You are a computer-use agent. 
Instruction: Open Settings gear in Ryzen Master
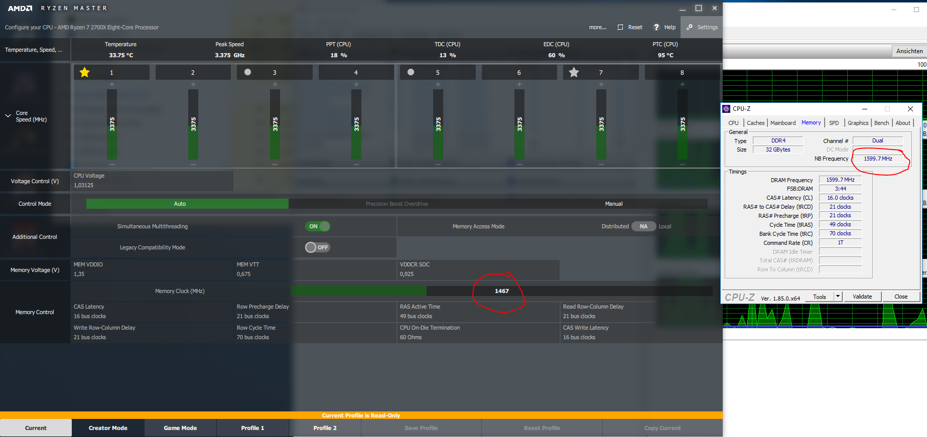coord(702,27)
